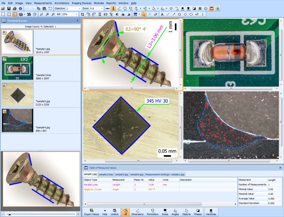Click the Export Values button
284x217 pixels.
click(92, 212)
